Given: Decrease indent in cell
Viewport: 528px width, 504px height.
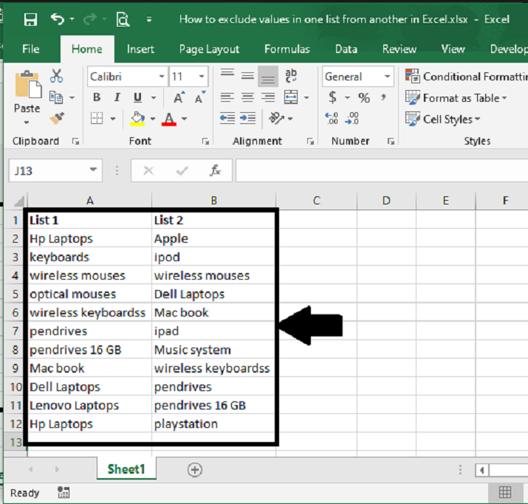Looking at the screenshot, I should 227,118.
